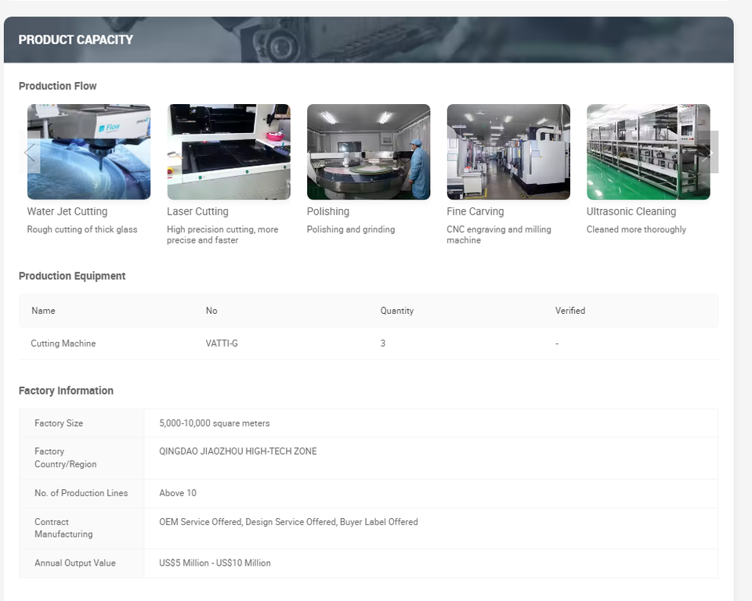Image resolution: width=752 pixels, height=601 pixels.
Task: Click the Factory Size value 5,000-10,000 square meters
Action: pos(215,423)
